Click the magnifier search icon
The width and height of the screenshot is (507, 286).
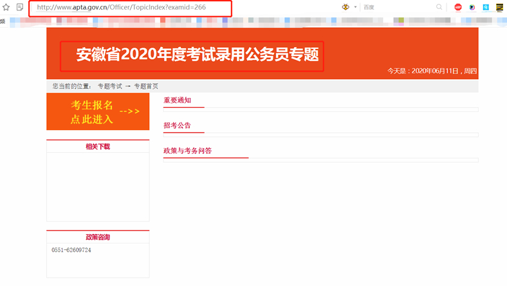pyautogui.click(x=439, y=7)
